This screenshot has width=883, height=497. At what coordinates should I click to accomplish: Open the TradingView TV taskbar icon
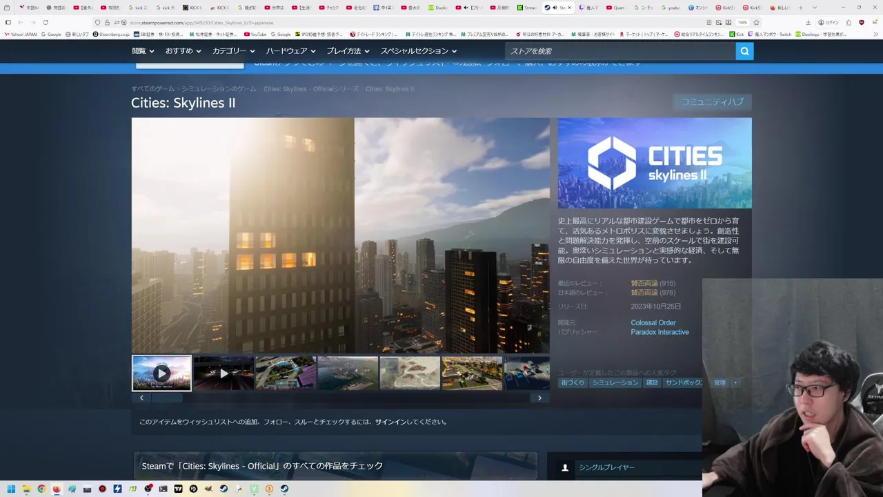[x=178, y=489]
